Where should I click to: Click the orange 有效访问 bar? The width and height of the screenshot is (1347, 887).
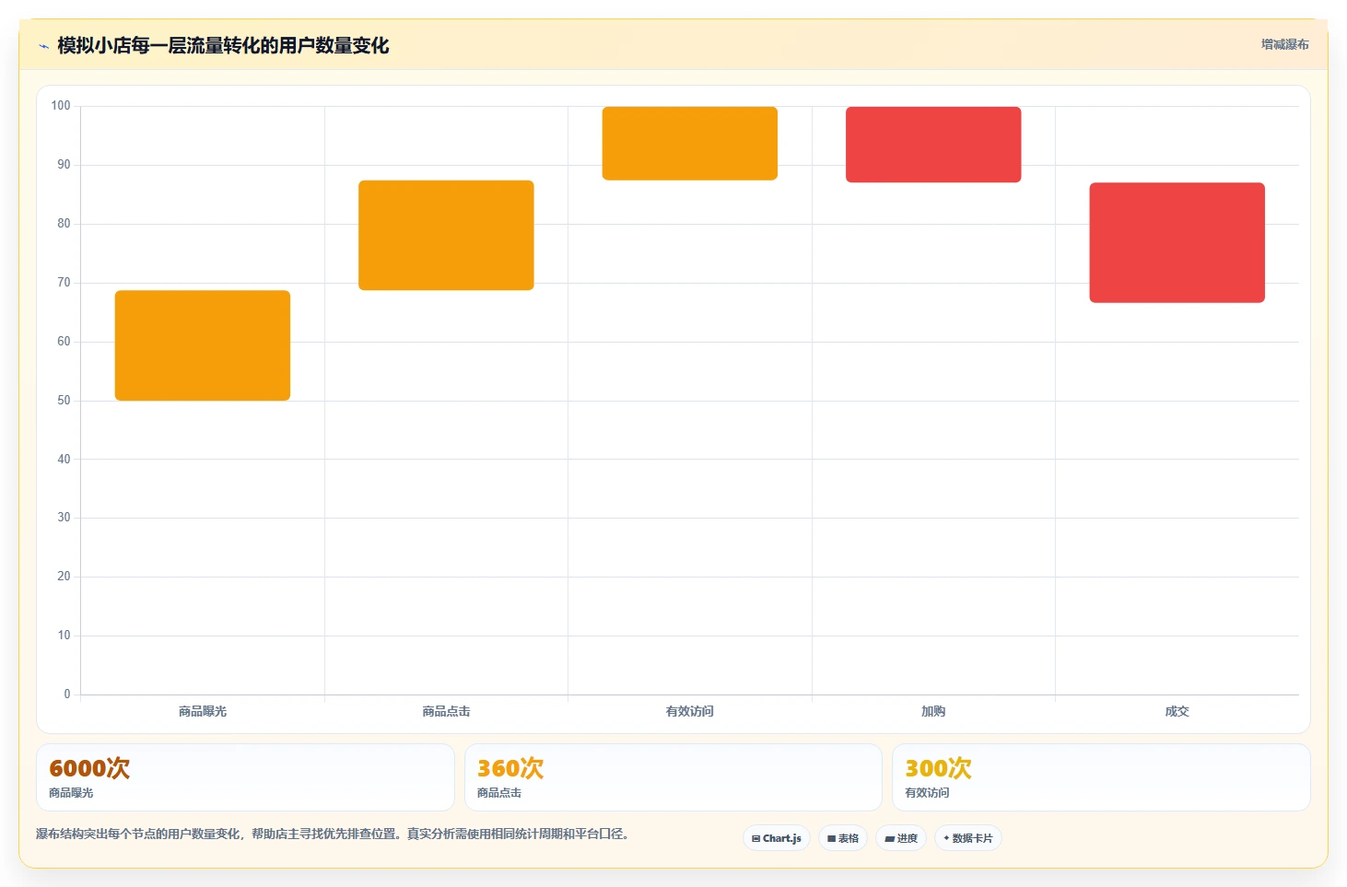click(690, 144)
